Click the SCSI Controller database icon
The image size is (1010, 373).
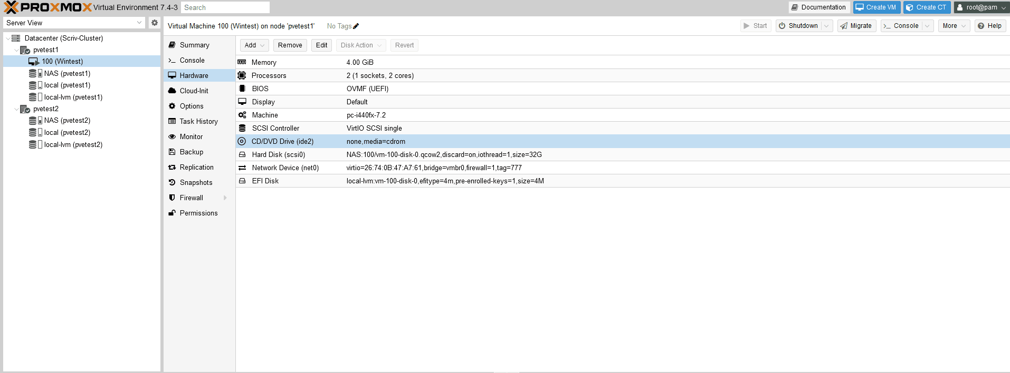pyautogui.click(x=242, y=128)
